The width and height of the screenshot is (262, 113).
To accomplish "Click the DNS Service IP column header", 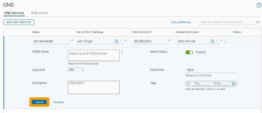I will click(x=142, y=32).
